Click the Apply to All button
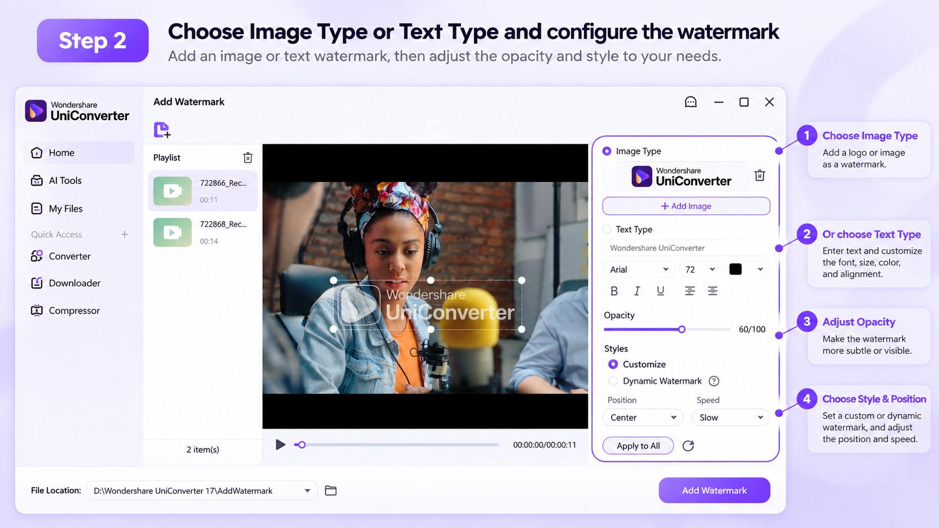 (638, 446)
